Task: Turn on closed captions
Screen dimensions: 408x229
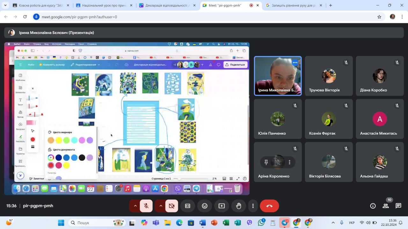Action: tap(188, 206)
